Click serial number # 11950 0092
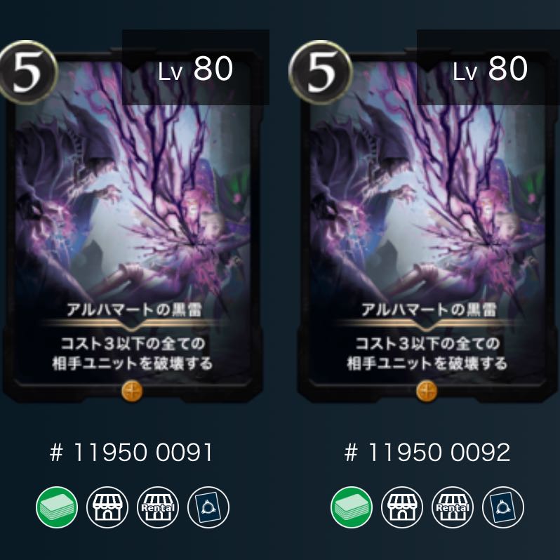The image size is (560, 560). 427,453
